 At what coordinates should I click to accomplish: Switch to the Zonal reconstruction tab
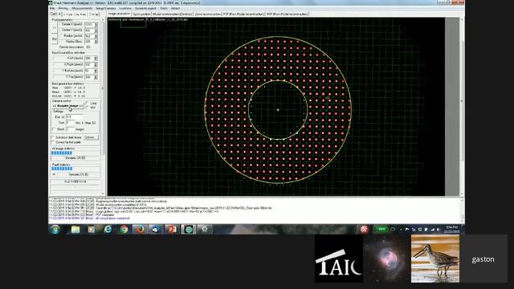pyautogui.click(x=208, y=14)
